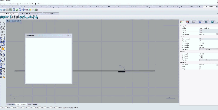Toggle the Near osnap checkbox
The width and height of the screenshot is (218, 110).
coord(6,108)
